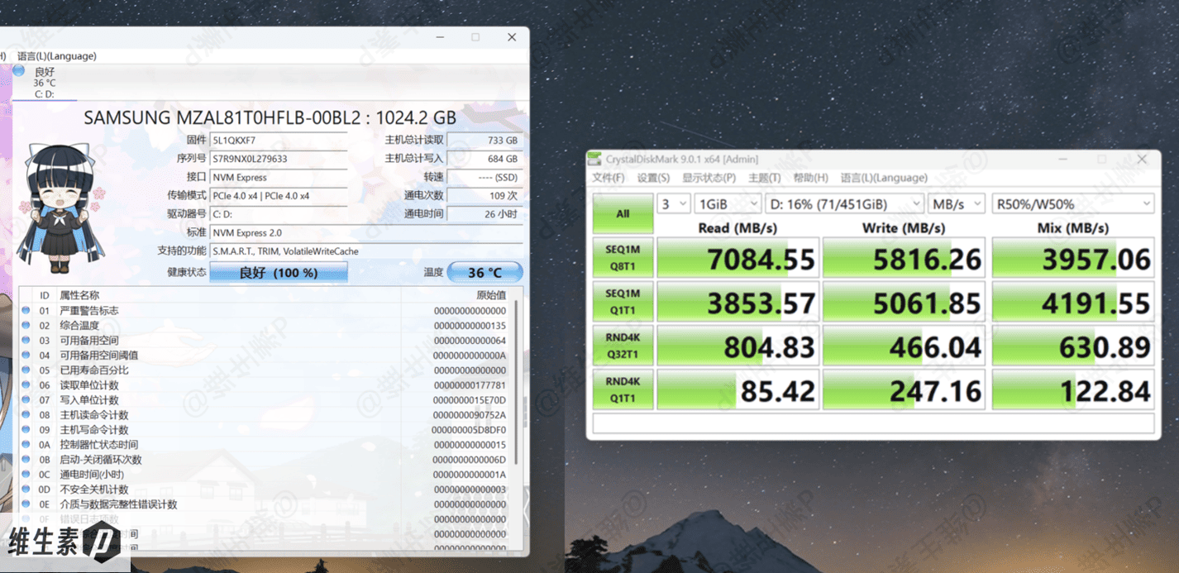
Task: Click the green All benchmark button
Action: click(623, 213)
